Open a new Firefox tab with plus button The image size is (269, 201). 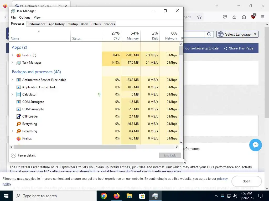[76, 6]
